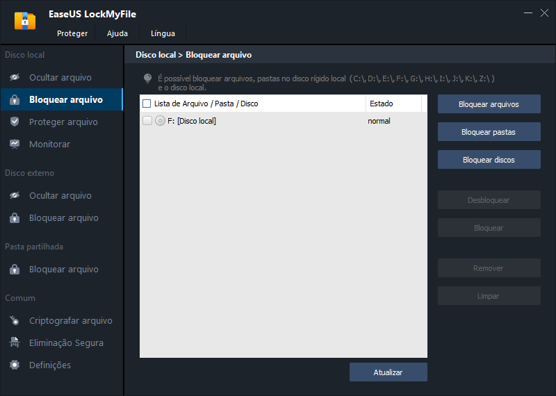Click the Bloquear discos button

(489, 160)
